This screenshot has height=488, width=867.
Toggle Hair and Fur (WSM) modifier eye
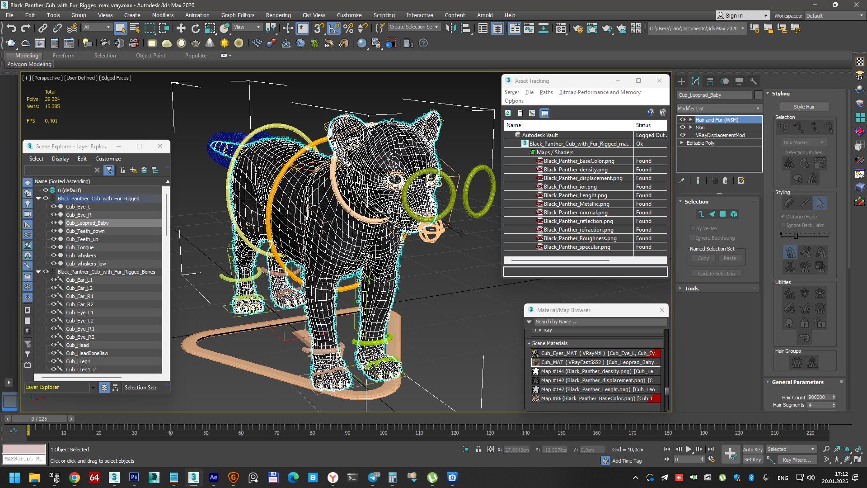(x=683, y=119)
